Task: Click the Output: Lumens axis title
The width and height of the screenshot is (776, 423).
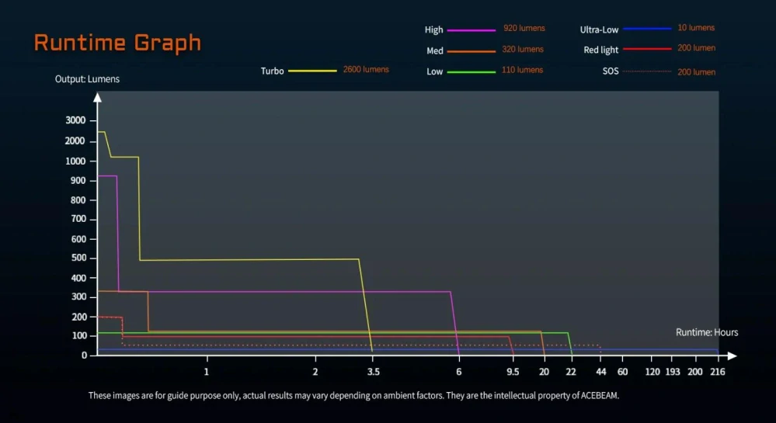Action: pos(87,79)
